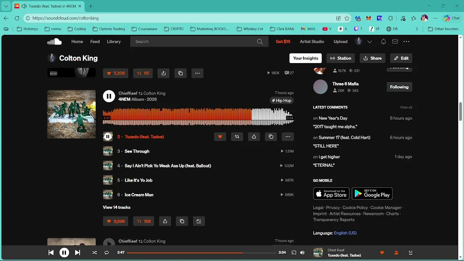Toggle the 158 reposts button
Image resolution: width=464 pixels, height=261 pixels.
(144, 221)
